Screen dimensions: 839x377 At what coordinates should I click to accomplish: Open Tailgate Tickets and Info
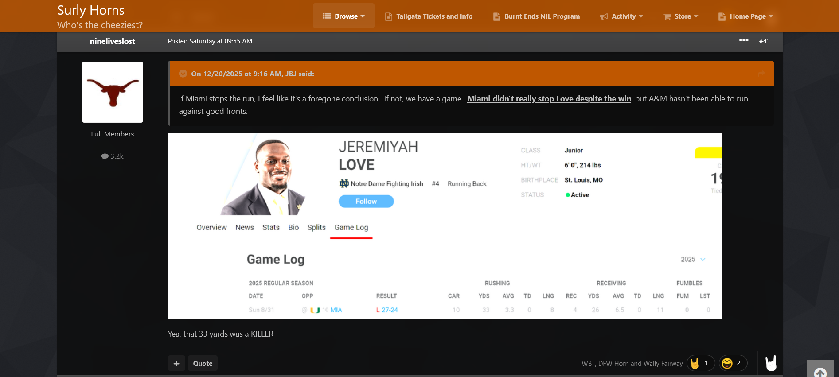point(429,16)
